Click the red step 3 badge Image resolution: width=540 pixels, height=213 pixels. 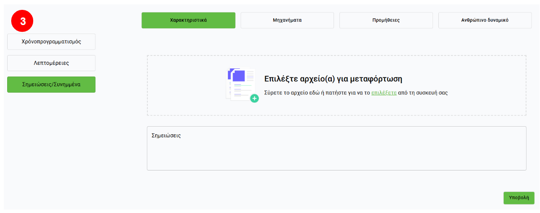(23, 20)
